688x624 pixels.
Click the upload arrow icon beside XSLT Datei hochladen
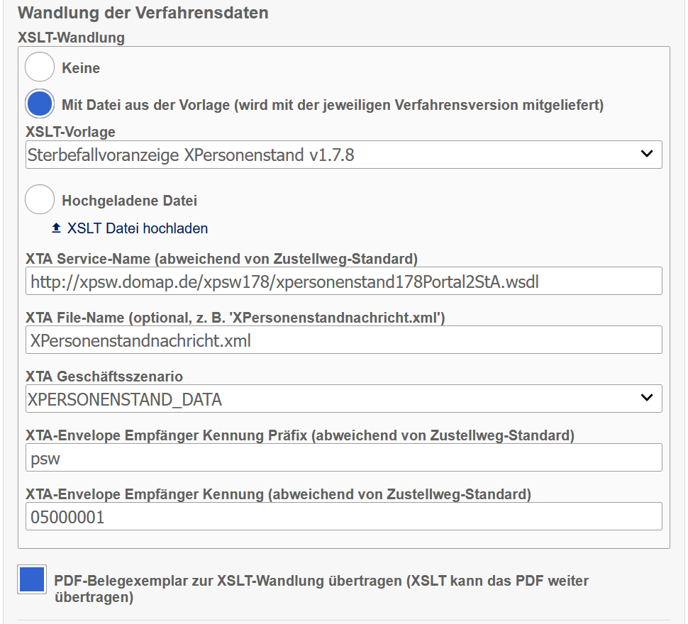pos(57,228)
